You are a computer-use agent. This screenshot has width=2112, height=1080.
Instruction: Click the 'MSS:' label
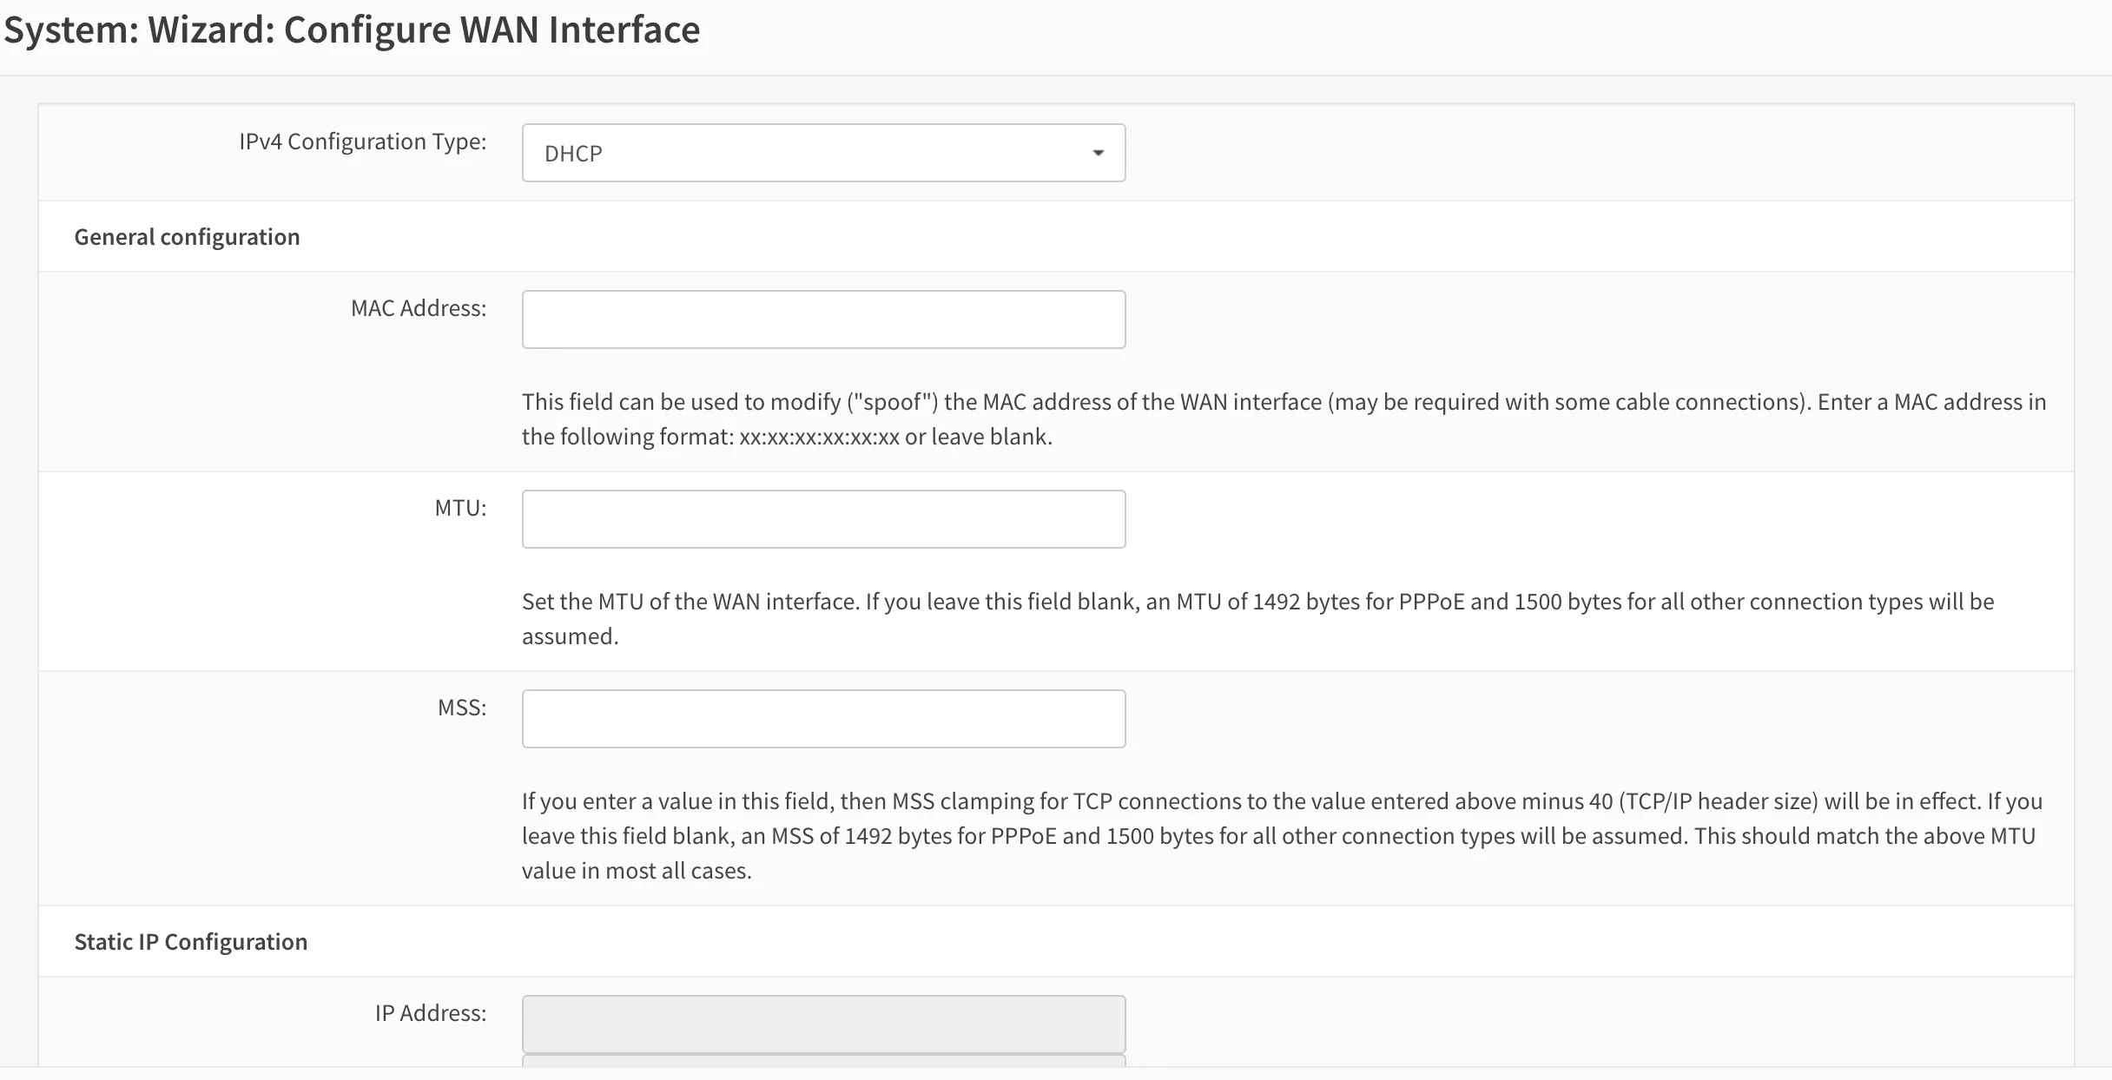click(x=462, y=708)
